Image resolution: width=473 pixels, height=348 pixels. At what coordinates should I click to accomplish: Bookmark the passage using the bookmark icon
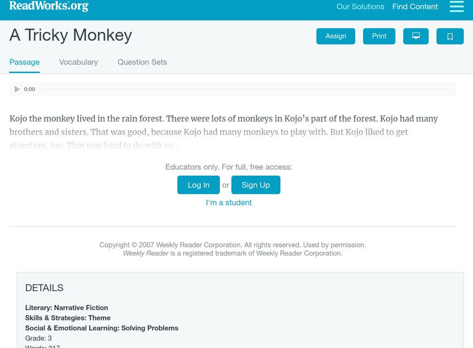point(451,36)
